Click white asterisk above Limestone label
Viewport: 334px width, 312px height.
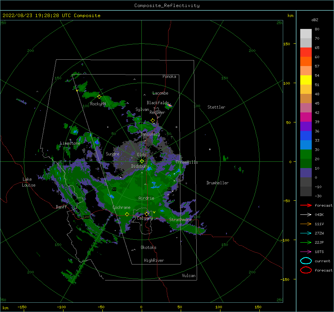pos(70,140)
